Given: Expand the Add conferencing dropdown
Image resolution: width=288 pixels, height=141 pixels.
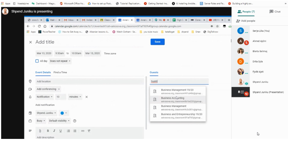Looking at the screenshot, I should coord(48,89).
